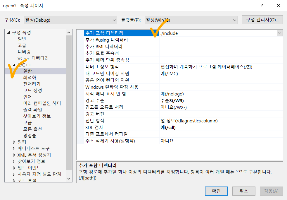Open dropdown arrow for 추가 포함 디렉터리 value
Screen dimensions: 287x200
point(280,33)
